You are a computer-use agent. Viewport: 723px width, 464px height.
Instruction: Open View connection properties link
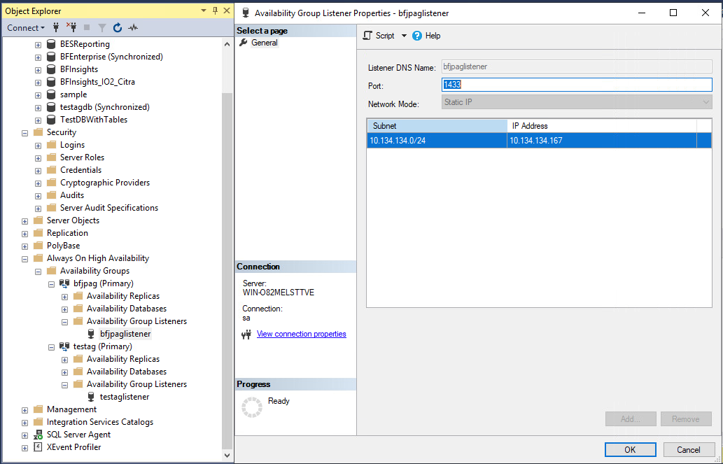pyautogui.click(x=301, y=334)
